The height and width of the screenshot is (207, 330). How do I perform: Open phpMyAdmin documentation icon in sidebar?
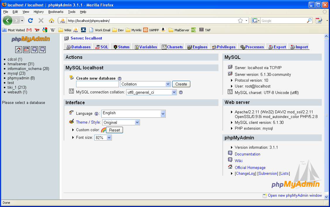coord(35,50)
